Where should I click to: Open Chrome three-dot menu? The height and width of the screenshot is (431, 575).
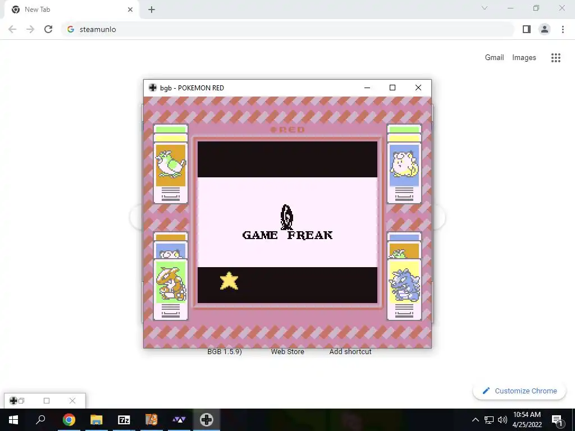[x=563, y=29]
